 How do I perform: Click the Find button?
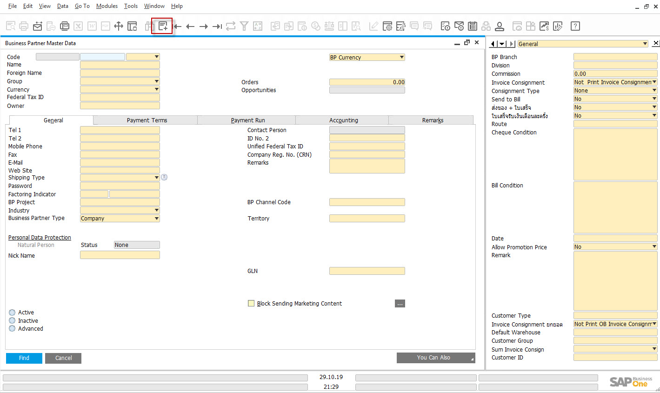[x=24, y=358]
